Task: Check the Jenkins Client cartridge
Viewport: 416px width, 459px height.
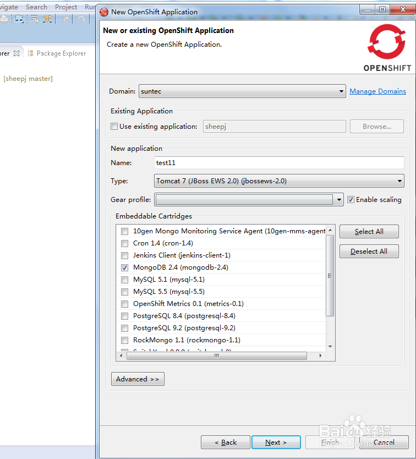Action: click(x=125, y=255)
